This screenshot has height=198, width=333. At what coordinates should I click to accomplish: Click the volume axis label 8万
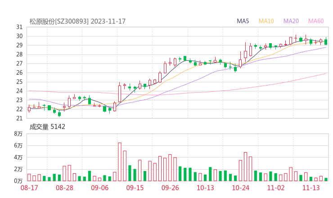point(18,134)
